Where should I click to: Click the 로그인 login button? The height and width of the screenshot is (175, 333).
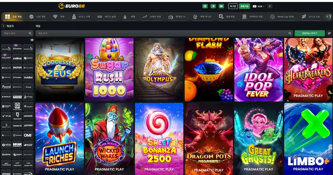click(233, 6)
